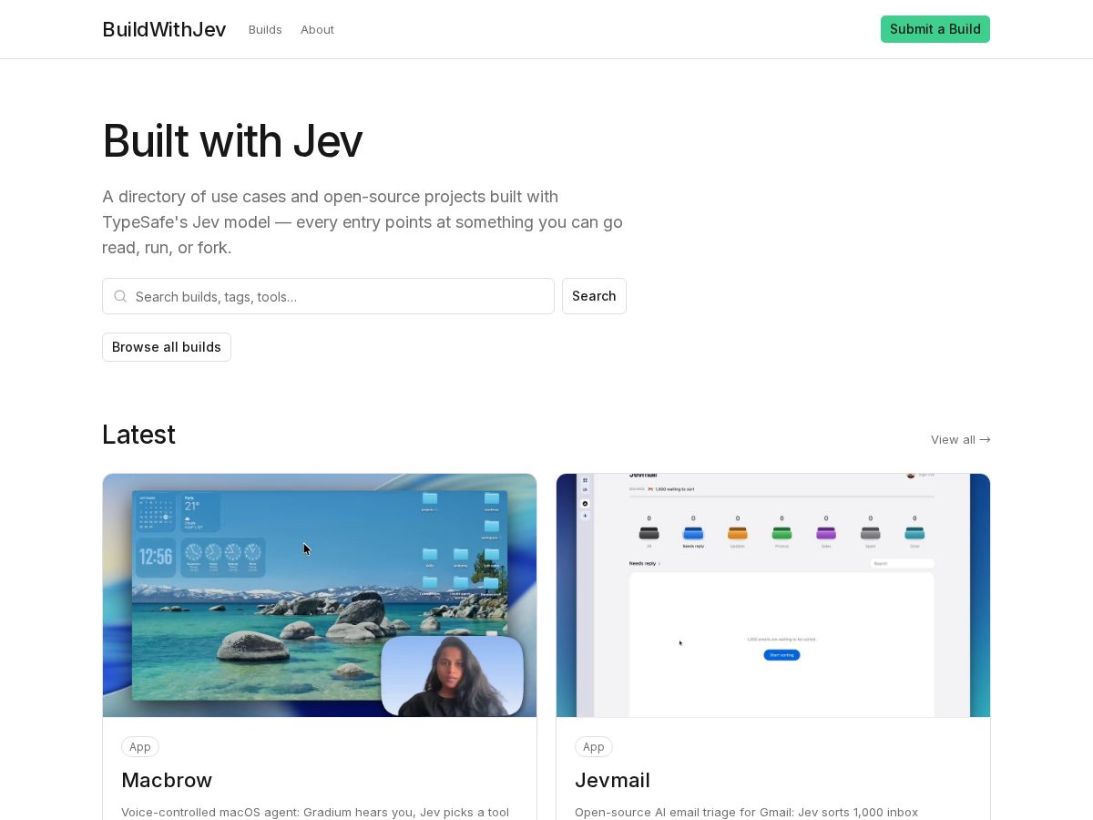Open the Jevmail preview thumbnail
This screenshot has width=1093, height=820.
[x=773, y=595]
